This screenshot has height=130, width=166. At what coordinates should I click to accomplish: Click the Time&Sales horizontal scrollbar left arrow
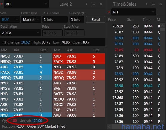pyautogui.click(x=109, y=126)
